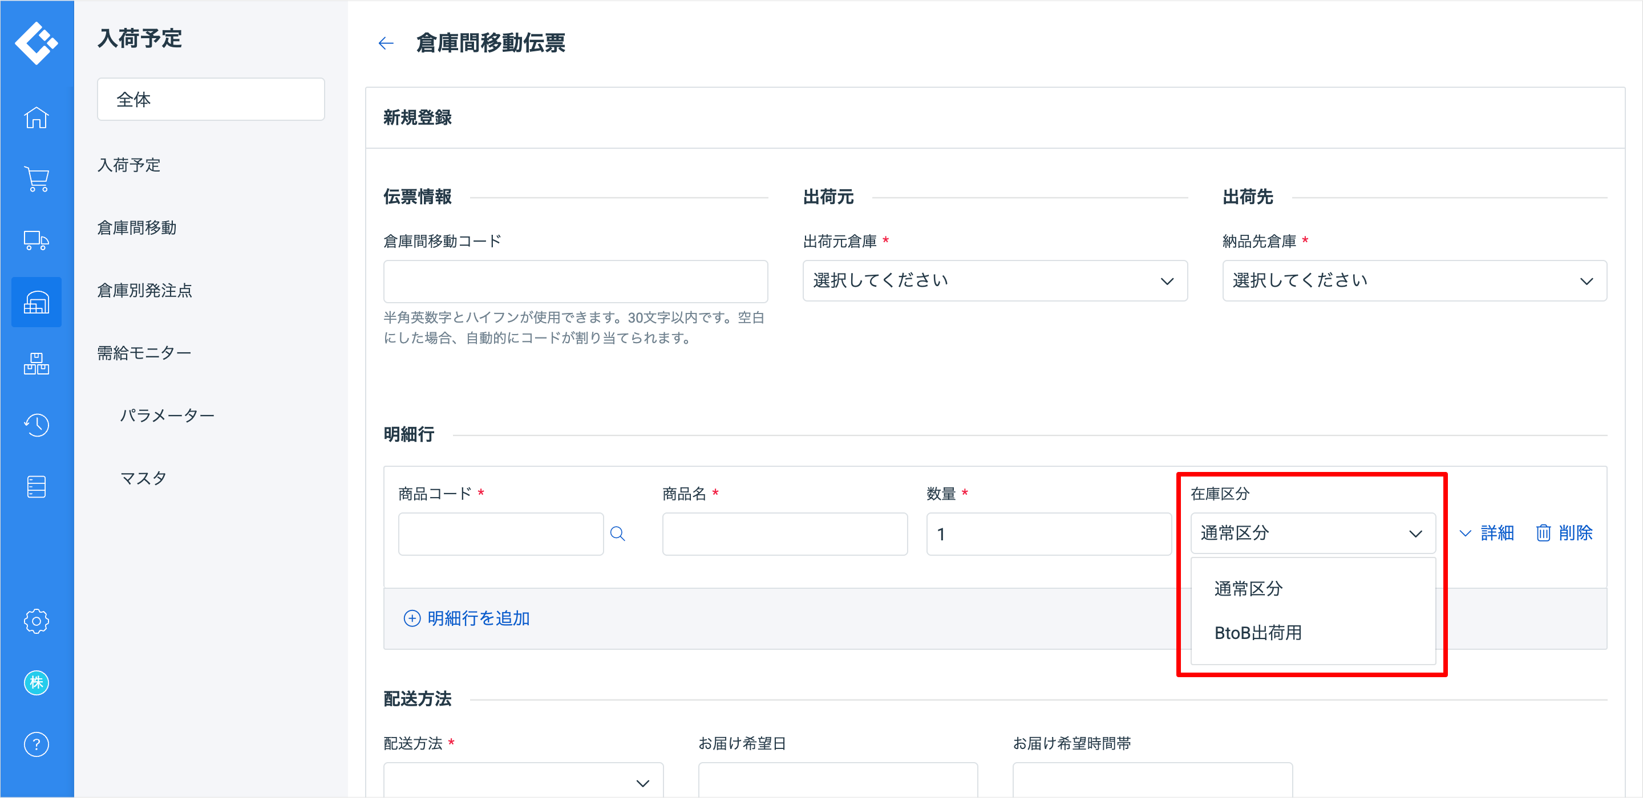1643x798 pixels.
Task: Click the shopping cart sidebar icon
Action: point(37,178)
